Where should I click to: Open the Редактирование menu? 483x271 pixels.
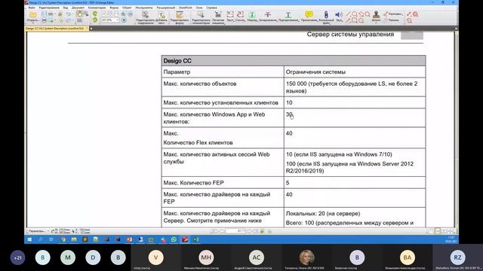coord(49,8)
